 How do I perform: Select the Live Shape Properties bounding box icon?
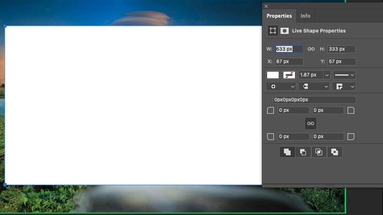point(273,31)
